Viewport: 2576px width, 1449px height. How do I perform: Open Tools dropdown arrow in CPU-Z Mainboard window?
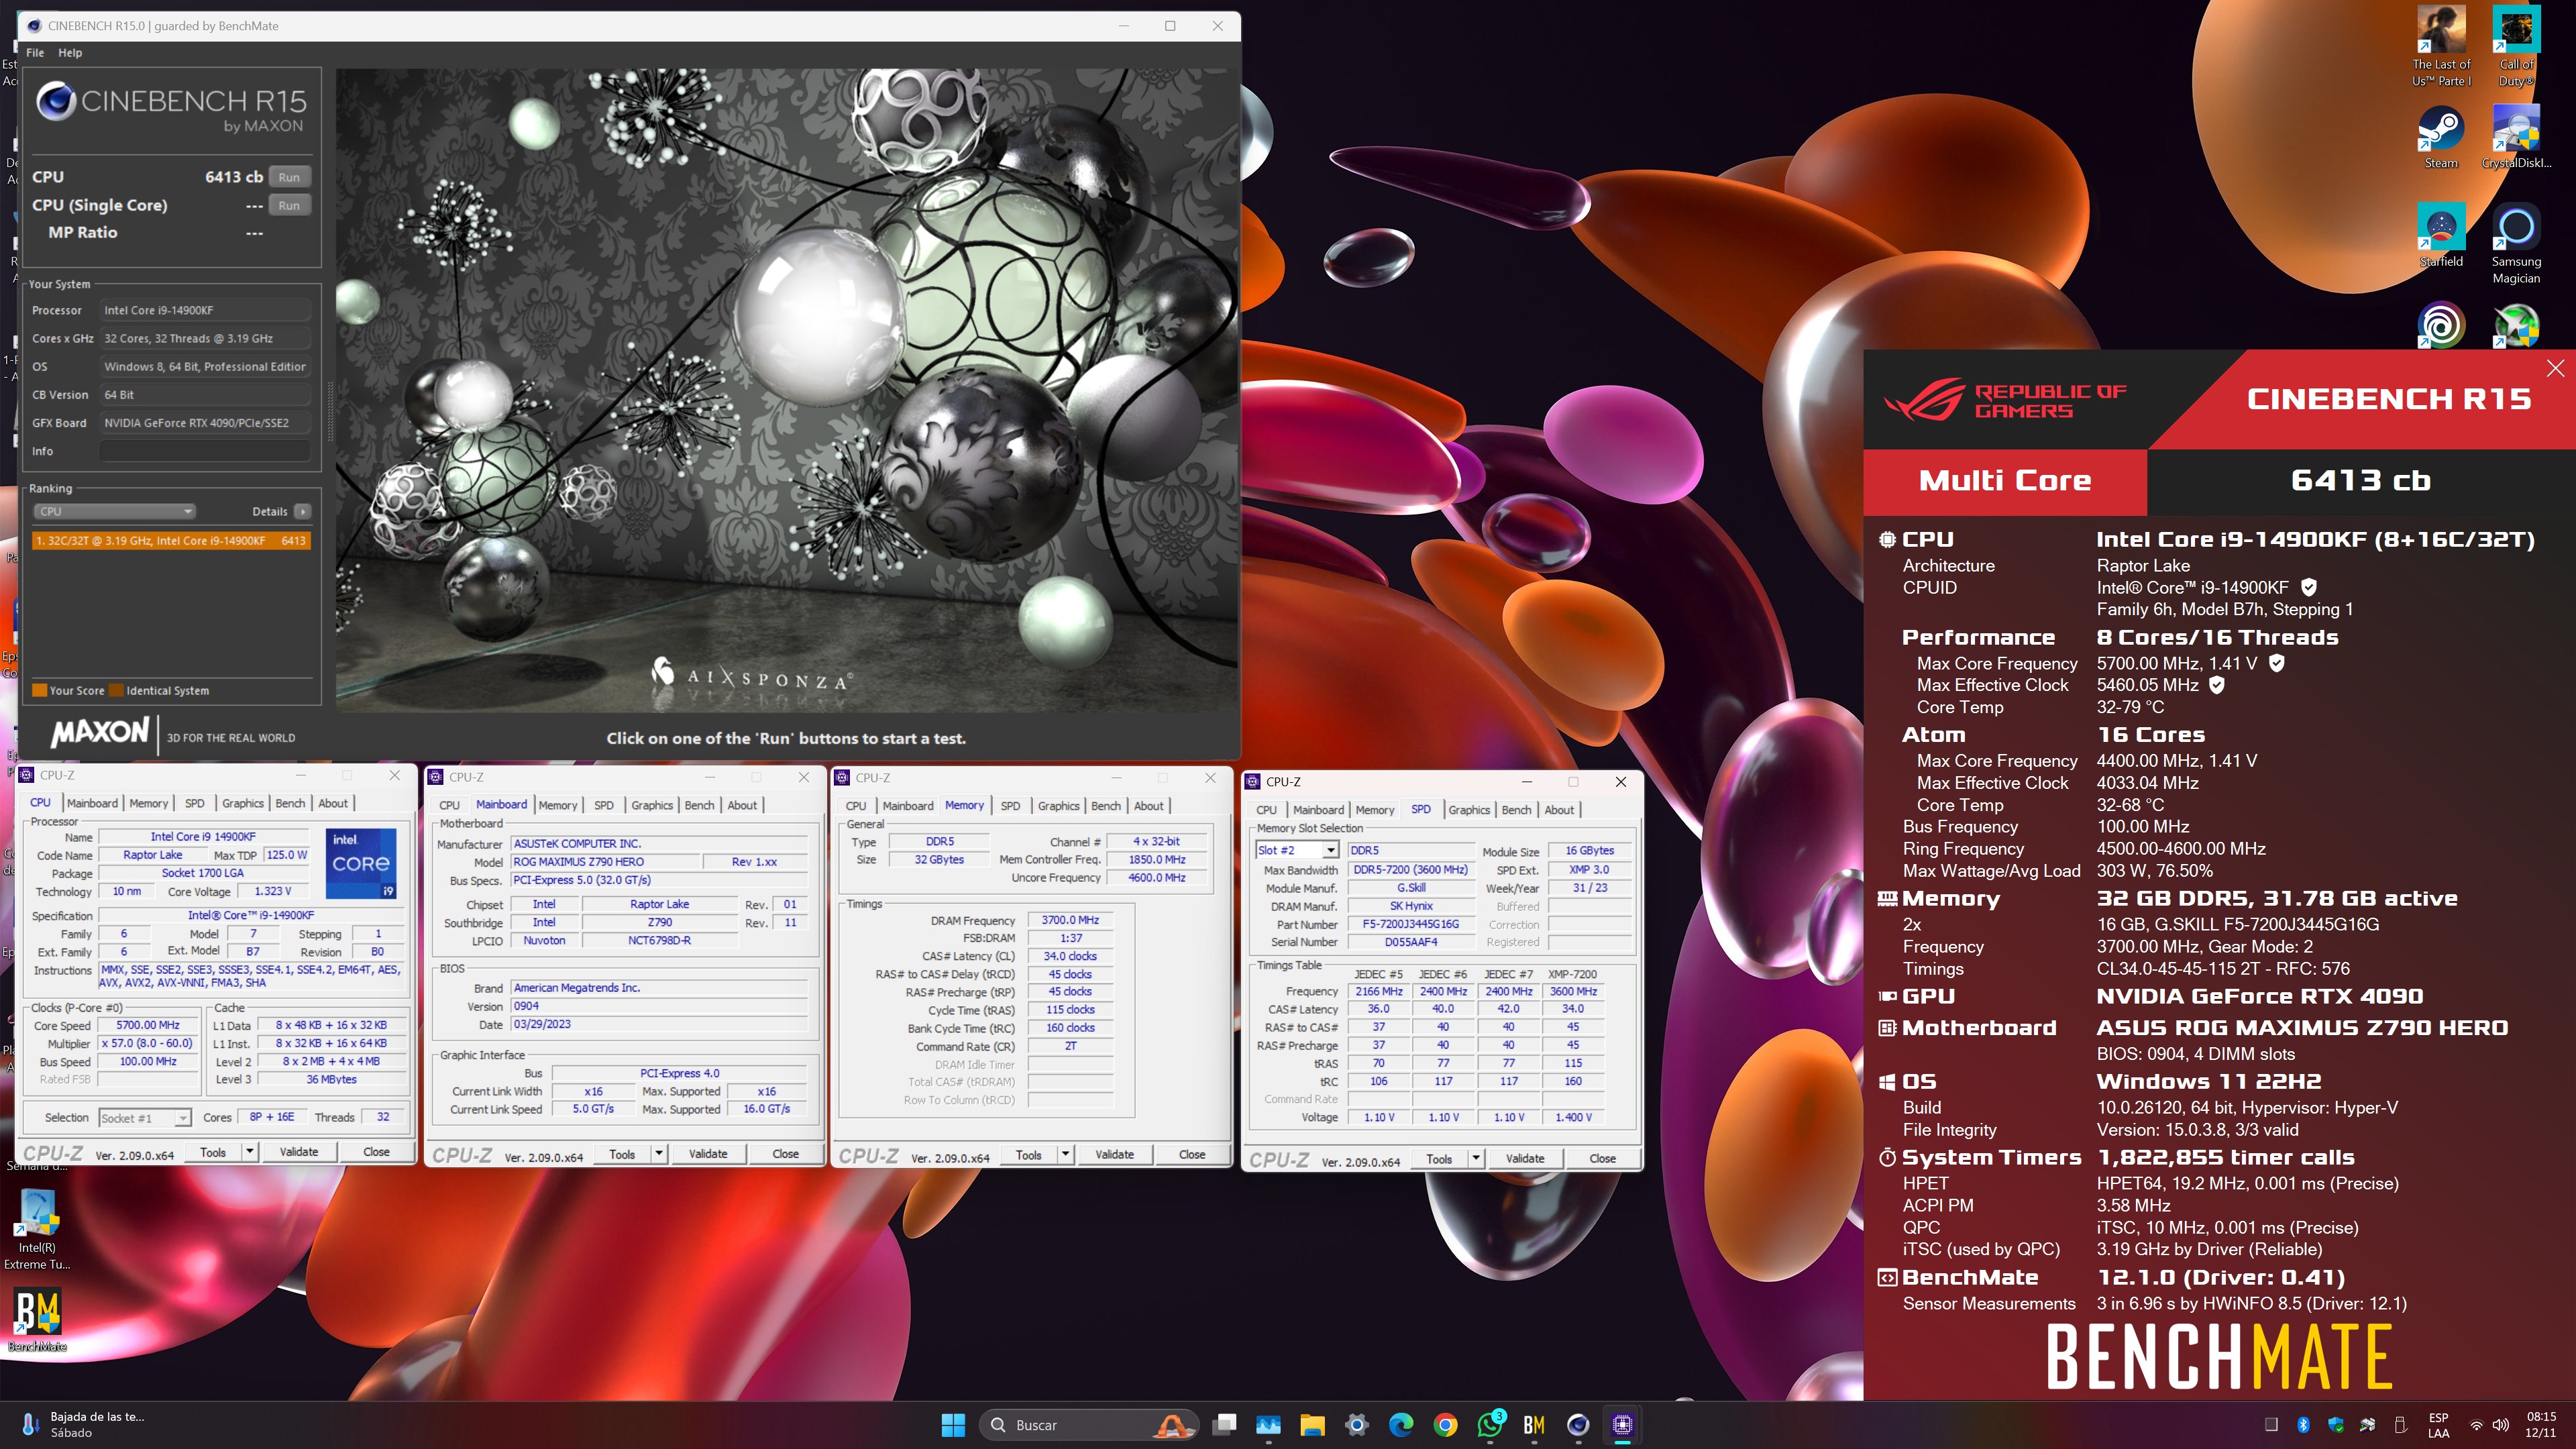click(x=659, y=1153)
